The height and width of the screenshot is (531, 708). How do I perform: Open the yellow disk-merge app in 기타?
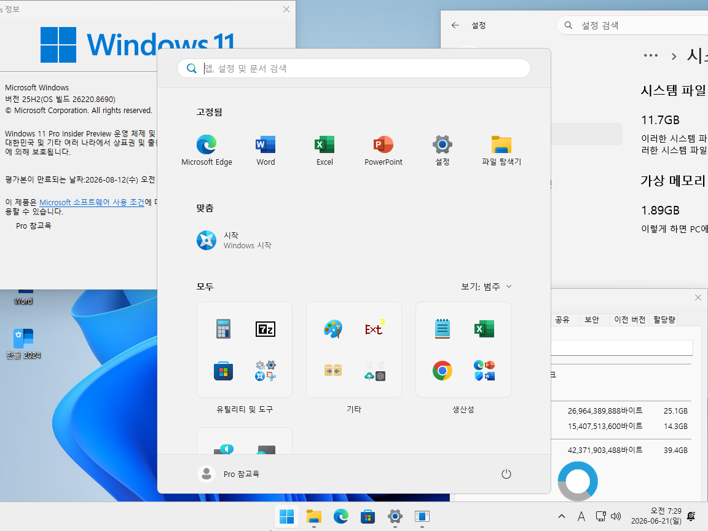tap(332, 371)
